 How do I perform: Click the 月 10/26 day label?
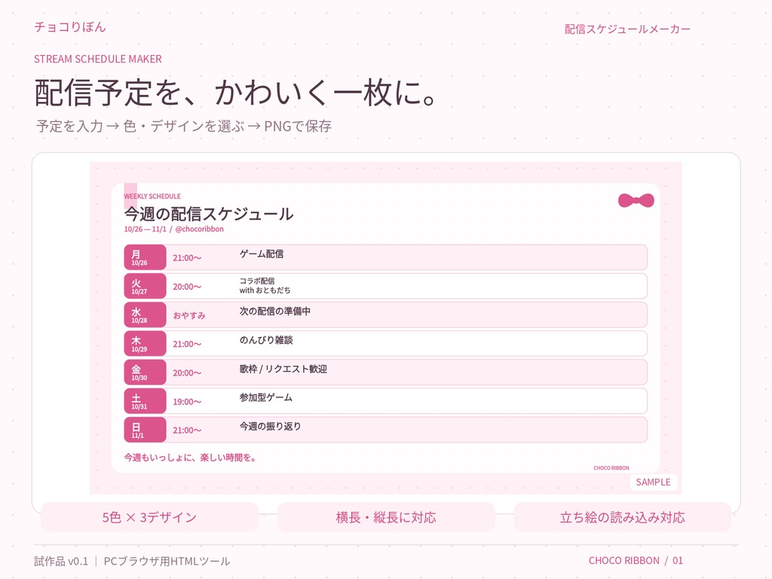click(x=145, y=258)
